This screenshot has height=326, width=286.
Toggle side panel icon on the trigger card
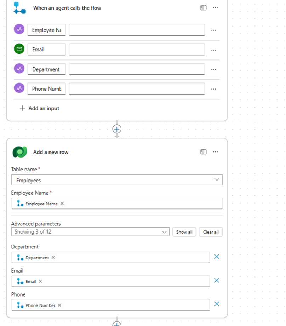pos(204,8)
